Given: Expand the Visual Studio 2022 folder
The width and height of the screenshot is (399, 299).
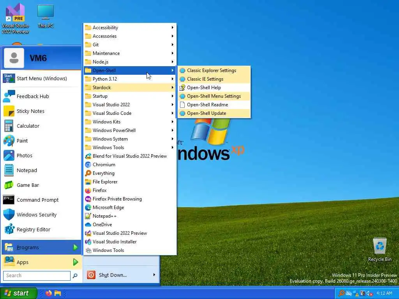Looking at the screenshot, I should [130, 104].
